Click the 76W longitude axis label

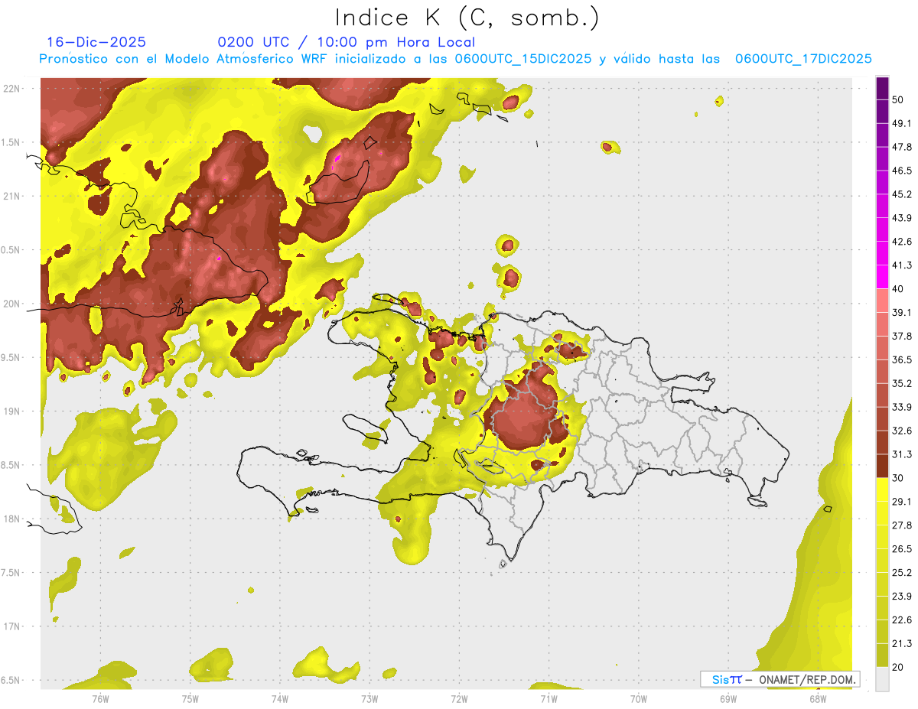100,698
